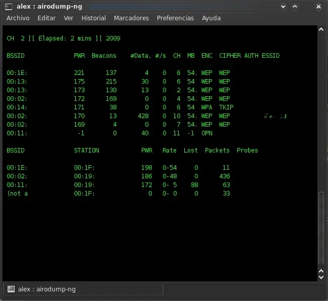Click the '#Data,' column header
The height and width of the screenshot is (301, 328).
tap(141, 56)
